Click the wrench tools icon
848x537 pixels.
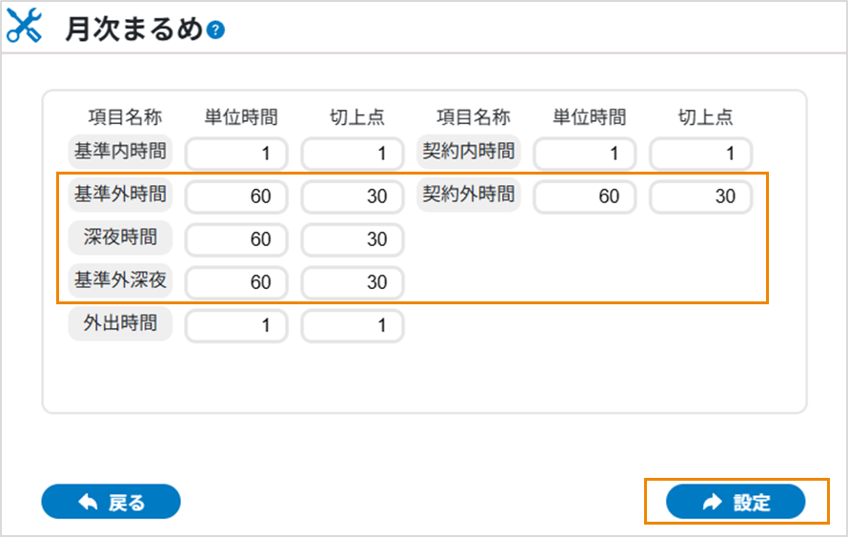[x=24, y=26]
